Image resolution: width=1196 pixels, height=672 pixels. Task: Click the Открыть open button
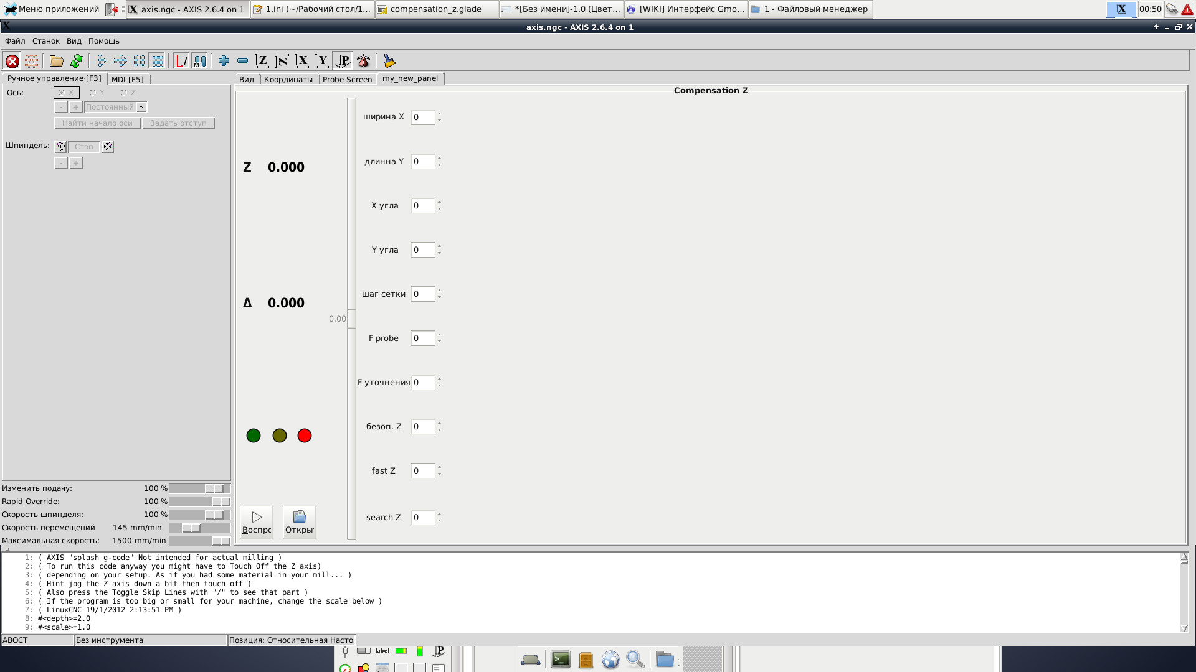click(299, 522)
